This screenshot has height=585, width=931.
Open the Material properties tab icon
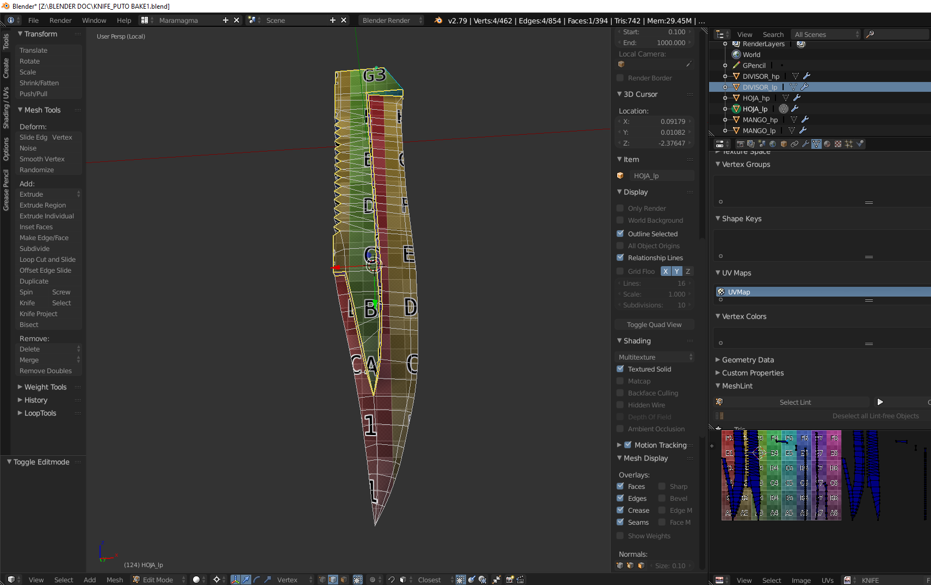coord(827,144)
